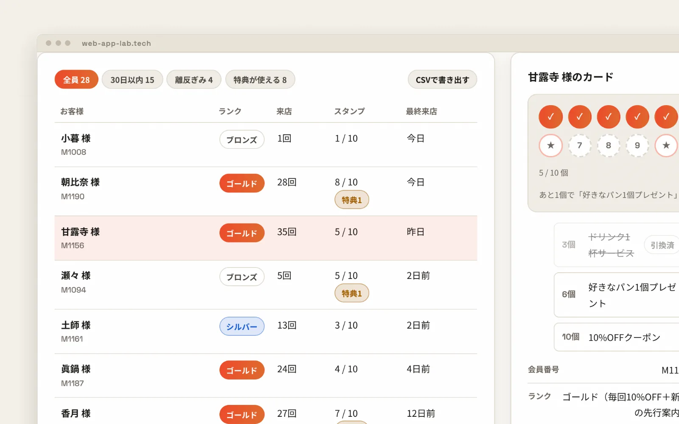Click the 最終来店 column header
Image resolution: width=679 pixels, height=424 pixels.
(x=421, y=111)
